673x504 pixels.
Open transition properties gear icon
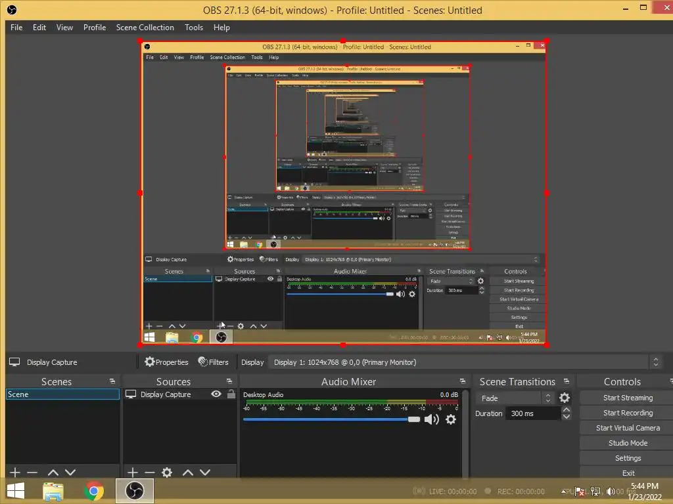(x=565, y=398)
